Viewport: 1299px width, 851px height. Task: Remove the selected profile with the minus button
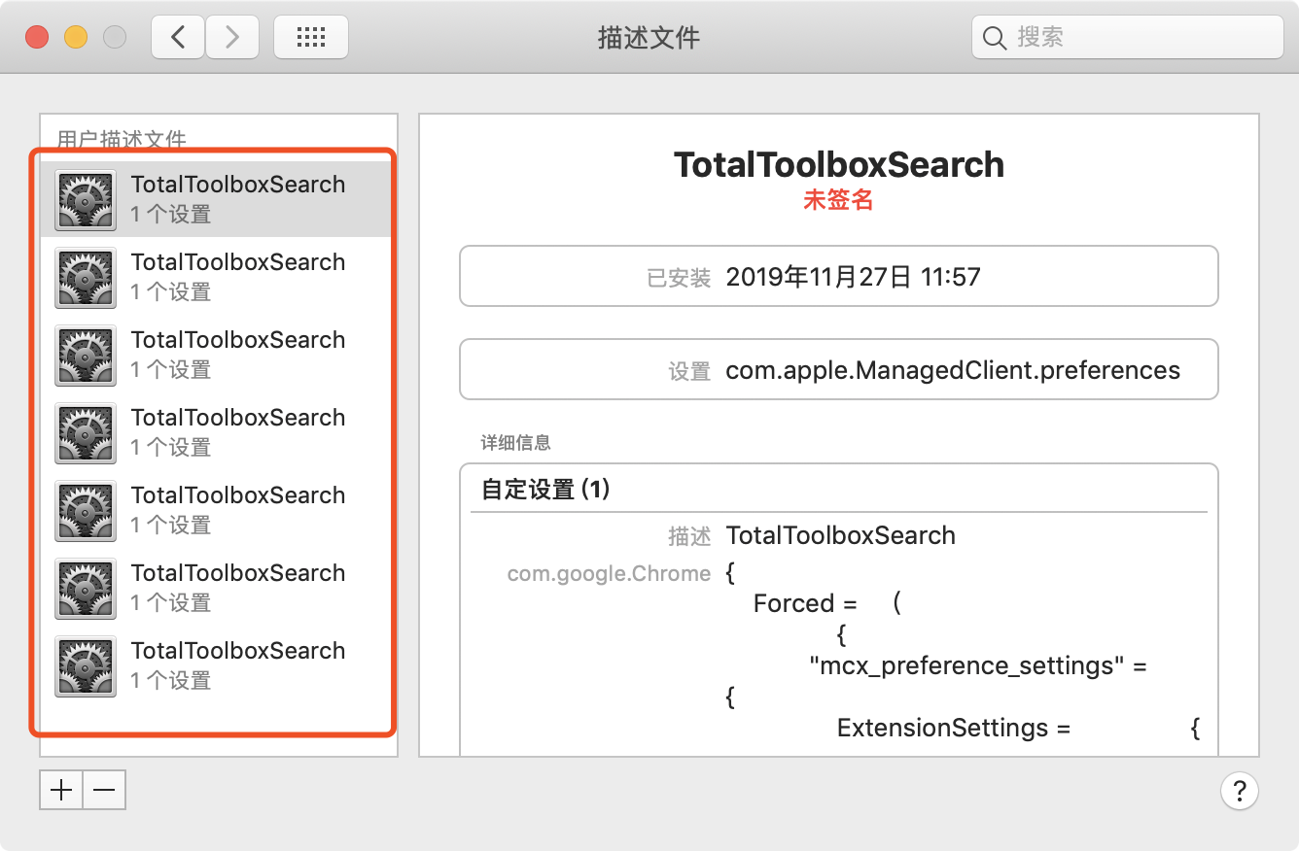click(x=104, y=790)
